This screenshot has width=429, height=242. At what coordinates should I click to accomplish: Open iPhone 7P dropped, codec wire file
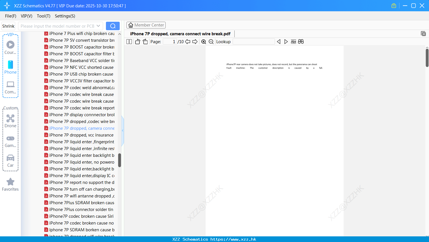[79, 122]
